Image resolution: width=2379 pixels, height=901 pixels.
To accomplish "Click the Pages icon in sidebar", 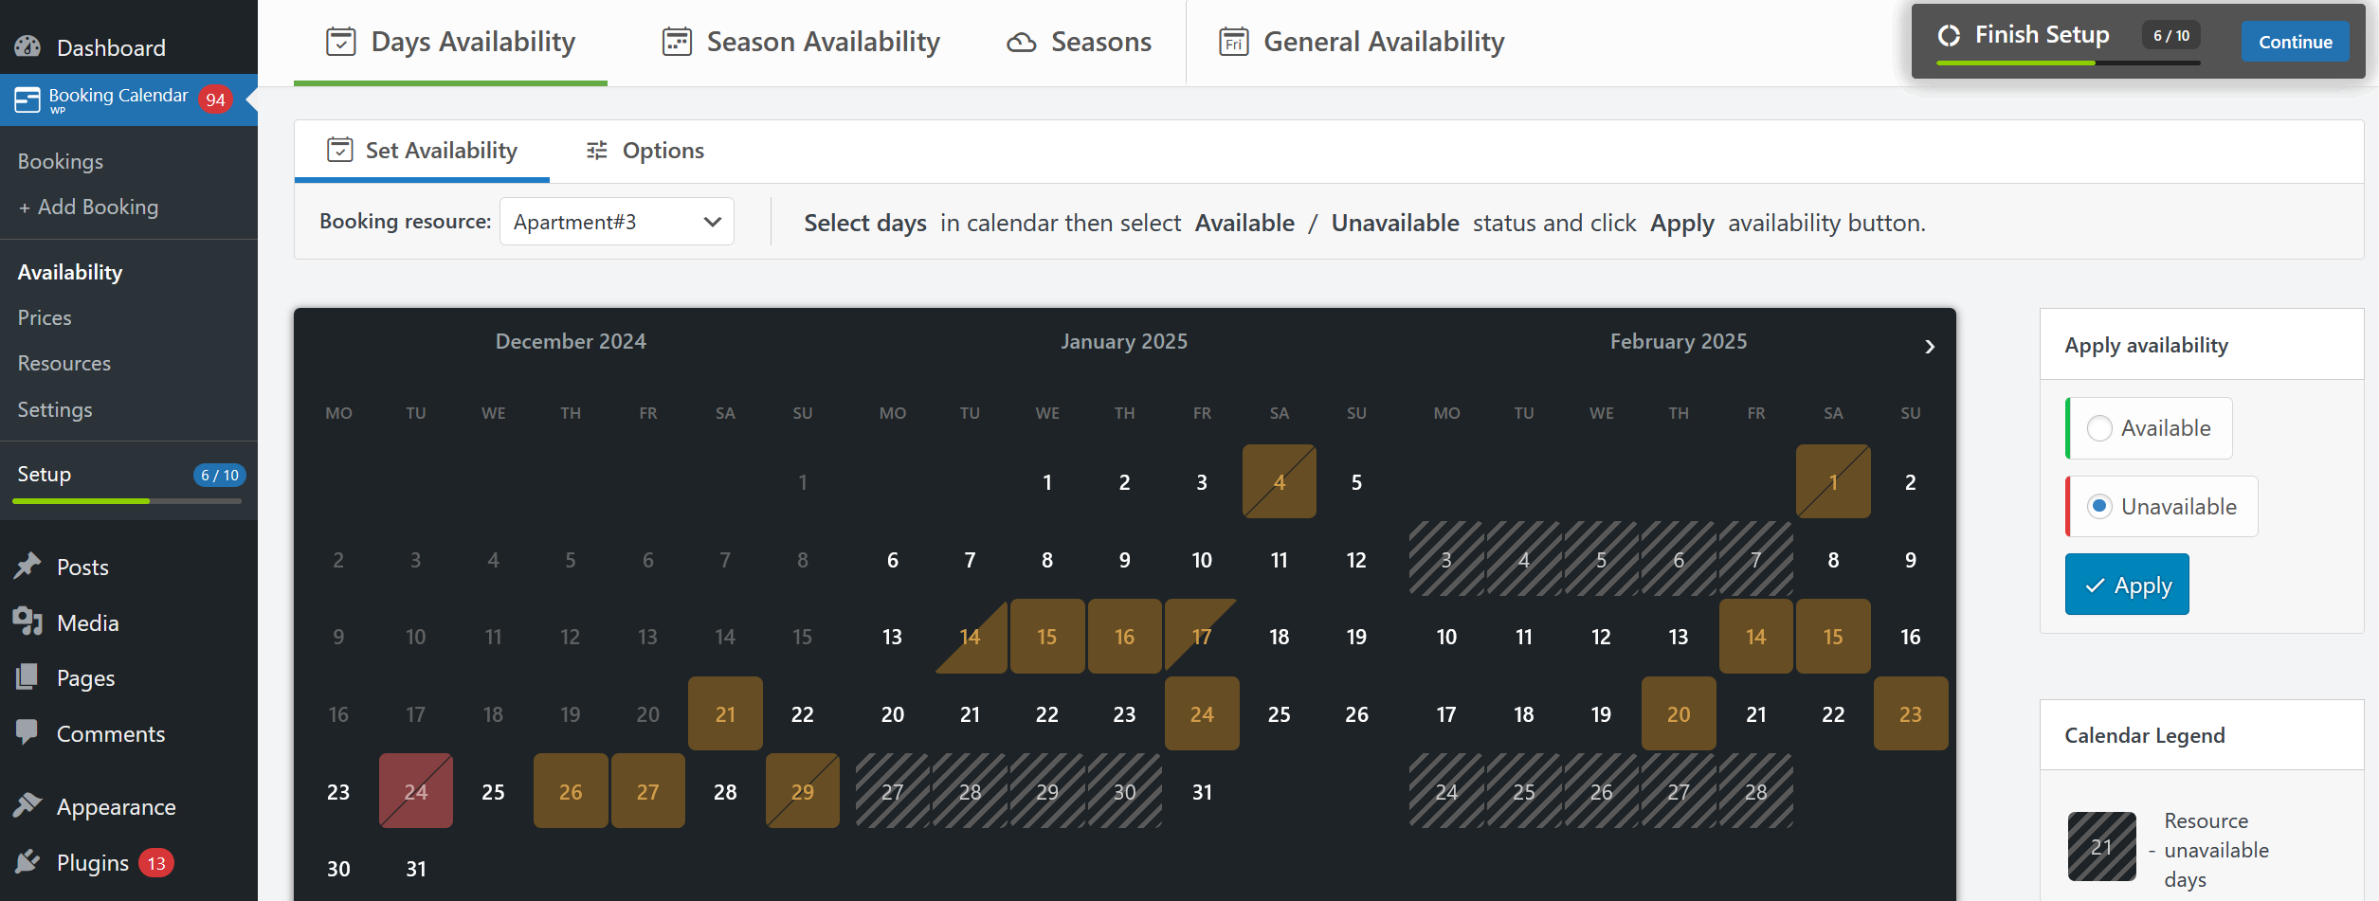I will (x=27, y=676).
